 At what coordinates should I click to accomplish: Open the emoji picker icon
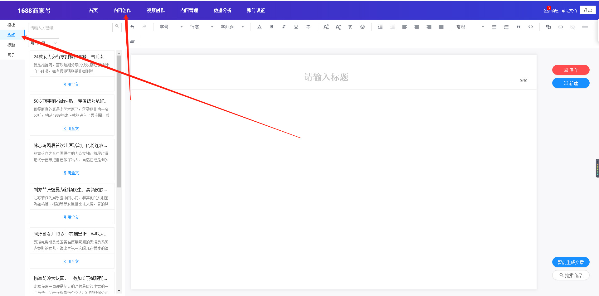pos(362,27)
